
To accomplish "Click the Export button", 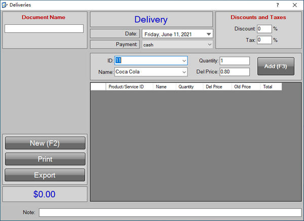I will [x=45, y=175].
